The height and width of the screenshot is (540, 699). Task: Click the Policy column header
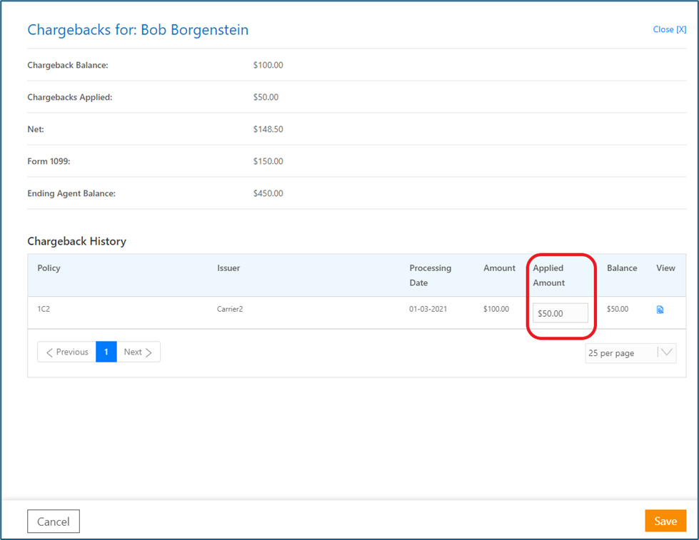pyautogui.click(x=49, y=268)
